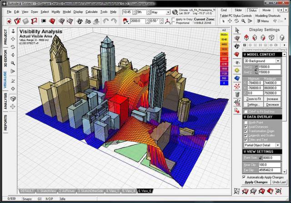Enable the North Point checkbox
Screen dimensions: 291x203
tap(246, 123)
